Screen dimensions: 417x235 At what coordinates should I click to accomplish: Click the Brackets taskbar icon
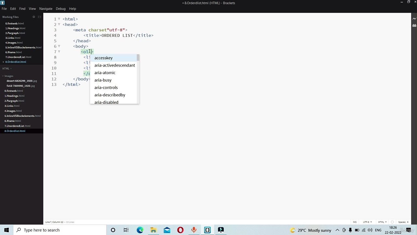point(207,230)
